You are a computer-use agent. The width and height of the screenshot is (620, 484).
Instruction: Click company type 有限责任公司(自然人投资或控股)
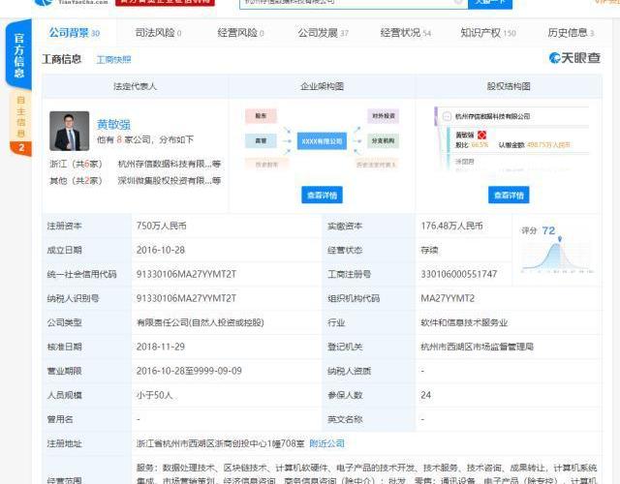[201, 322]
